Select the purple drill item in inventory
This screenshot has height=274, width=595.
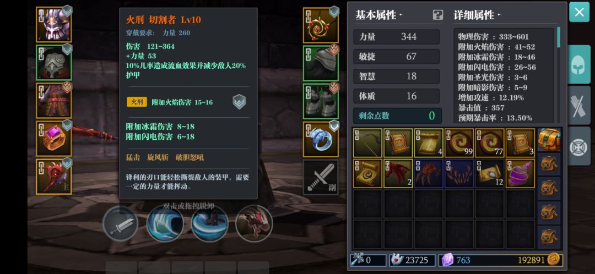[x=520, y=173]
